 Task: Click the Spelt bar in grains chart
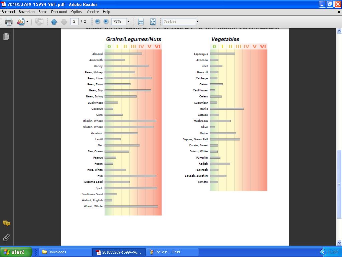point(131,188)
